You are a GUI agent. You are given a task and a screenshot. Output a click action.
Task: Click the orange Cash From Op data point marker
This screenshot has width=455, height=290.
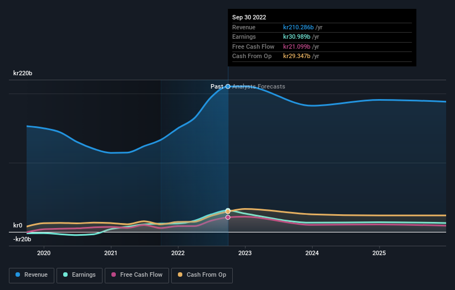(228, 211)
